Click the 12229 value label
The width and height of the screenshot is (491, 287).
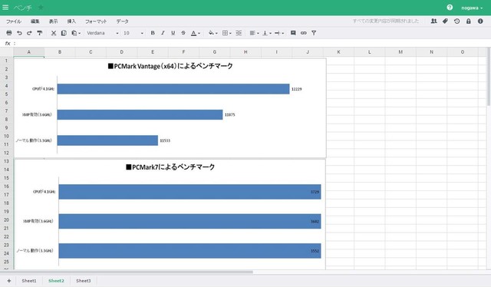coord(297,89)
